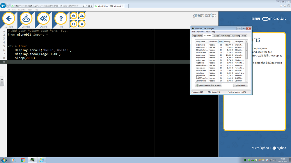Select SearchProtoc... process row
This screenshot has height=163, width=291.
coord(220,48)
